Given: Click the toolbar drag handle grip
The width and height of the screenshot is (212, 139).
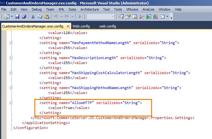Looking at the screenshot, I should point(2,17).
